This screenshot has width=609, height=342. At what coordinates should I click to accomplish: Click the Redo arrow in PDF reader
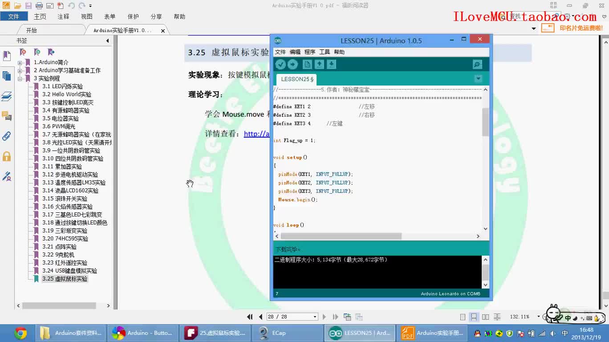[82, 6]
